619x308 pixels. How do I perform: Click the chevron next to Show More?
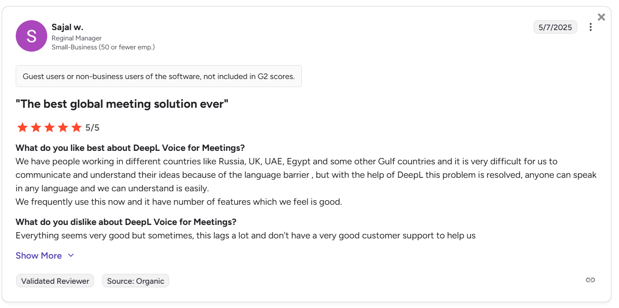click(x=71, y=255)
